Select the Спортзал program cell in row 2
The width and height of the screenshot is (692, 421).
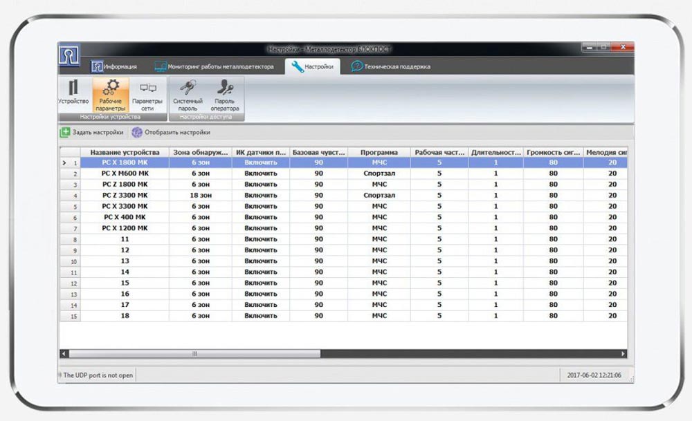pos(379,174)
